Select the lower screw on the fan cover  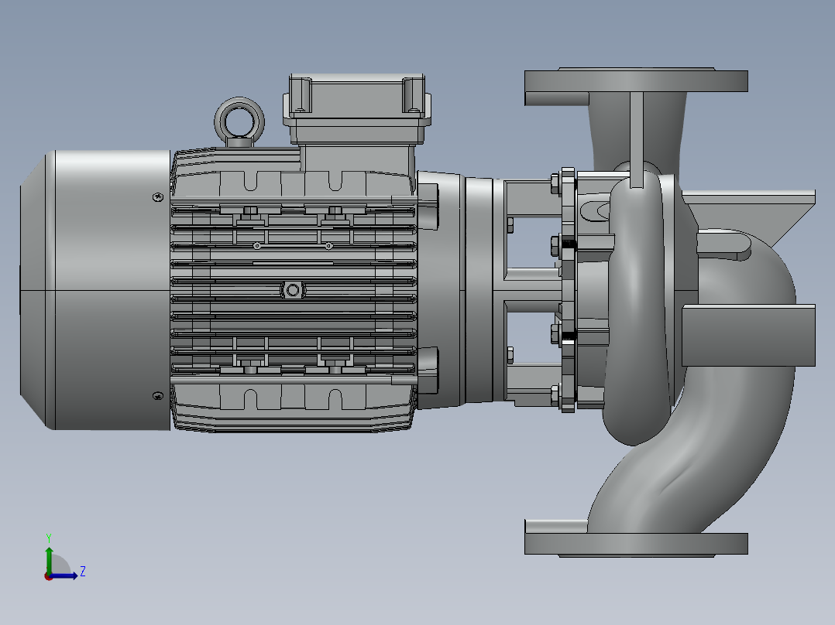(158, 396)
